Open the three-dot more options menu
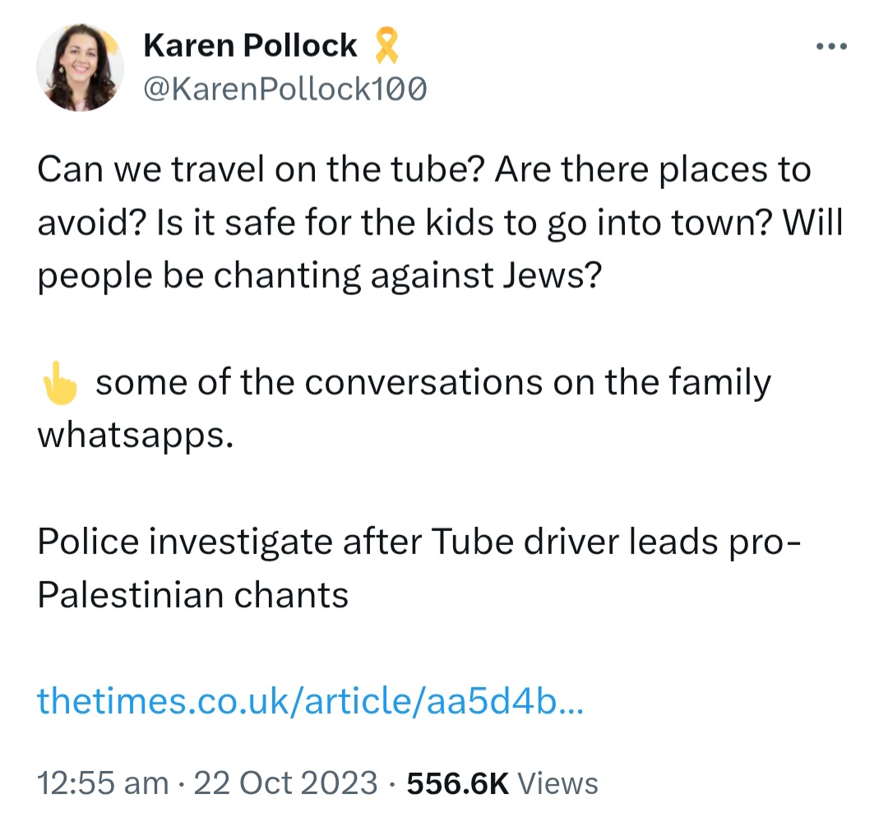The image size is (888, 822). 831,46
